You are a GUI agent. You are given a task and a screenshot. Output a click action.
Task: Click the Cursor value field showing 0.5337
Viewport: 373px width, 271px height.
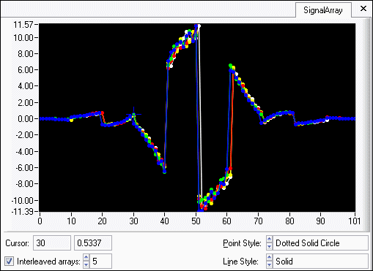[93, 243]
